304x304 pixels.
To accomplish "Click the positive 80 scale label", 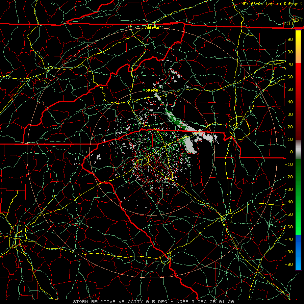I will (x=290, y=52).
